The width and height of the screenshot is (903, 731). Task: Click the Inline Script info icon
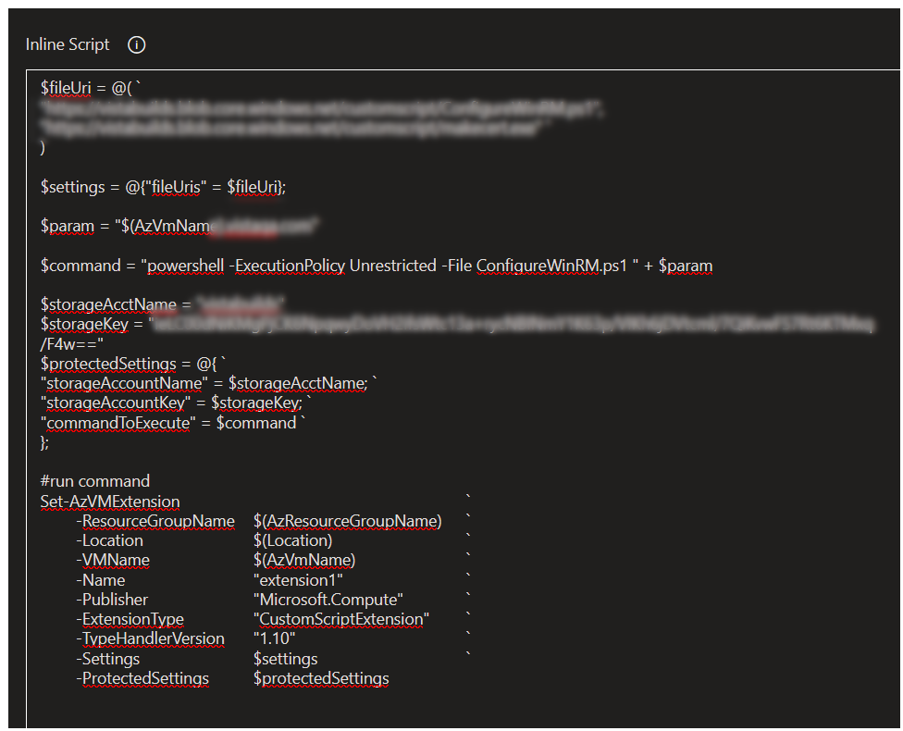click(137, 45)
